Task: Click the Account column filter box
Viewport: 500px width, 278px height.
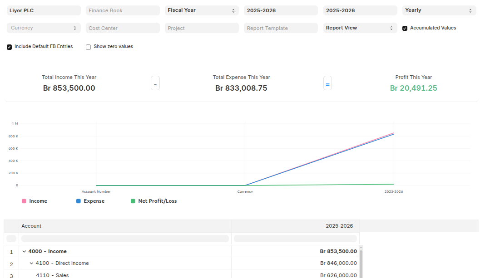Action: tap(125, 239)
